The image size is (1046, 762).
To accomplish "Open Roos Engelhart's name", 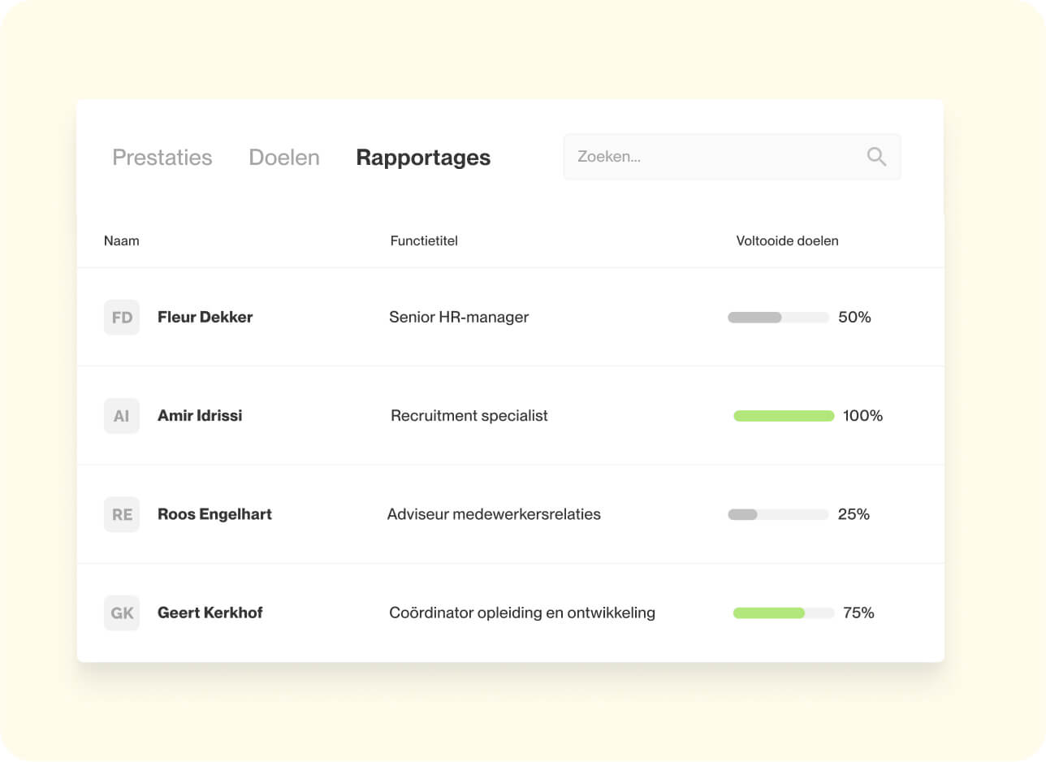I will [214, 514].
